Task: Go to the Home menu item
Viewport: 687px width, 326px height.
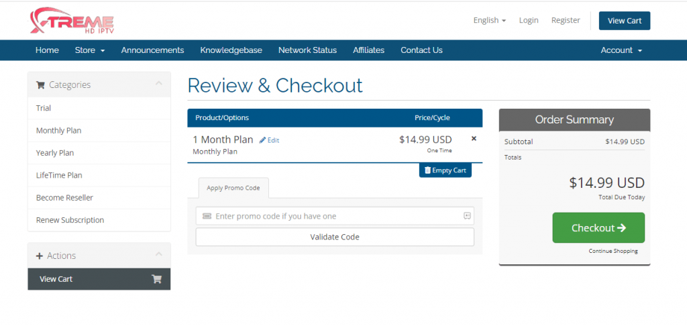Action: (x=47, y=50)
